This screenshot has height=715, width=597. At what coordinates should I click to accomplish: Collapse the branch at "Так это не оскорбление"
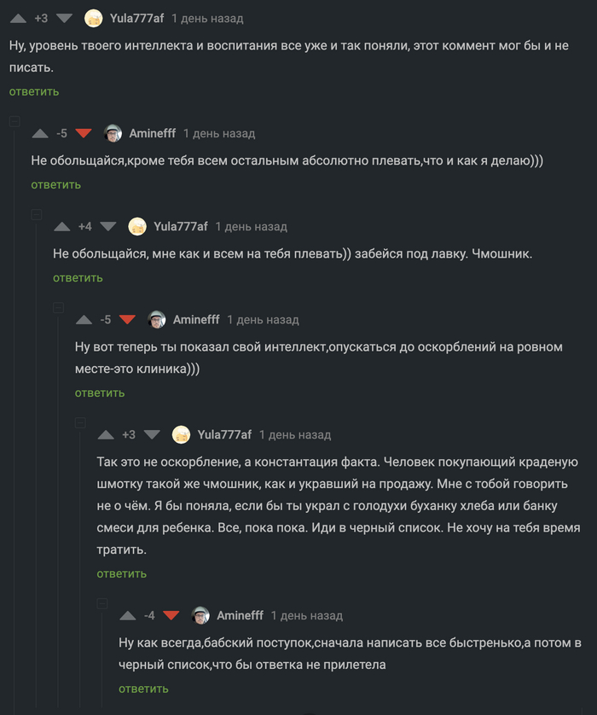(x=80, y=423)
